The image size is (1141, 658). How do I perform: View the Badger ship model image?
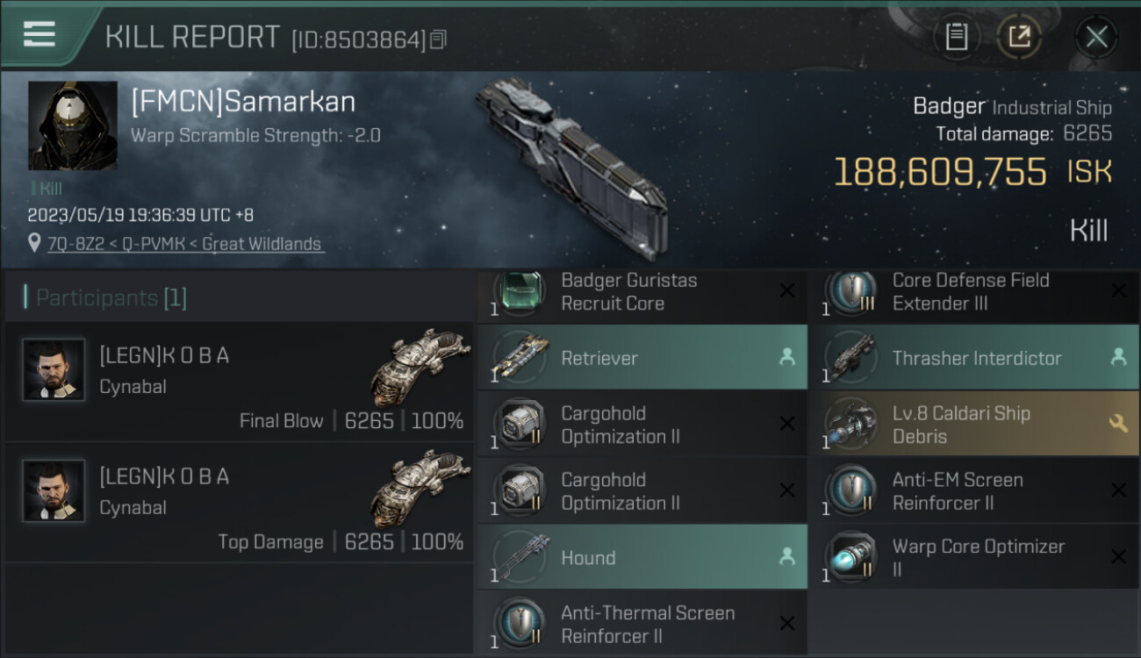(x=572, y=167)
